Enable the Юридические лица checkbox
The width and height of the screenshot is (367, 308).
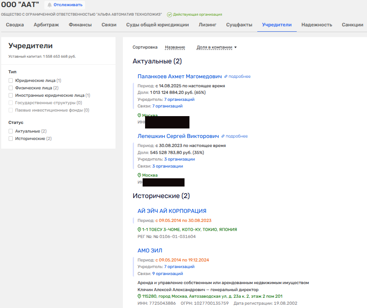point(11,81)
